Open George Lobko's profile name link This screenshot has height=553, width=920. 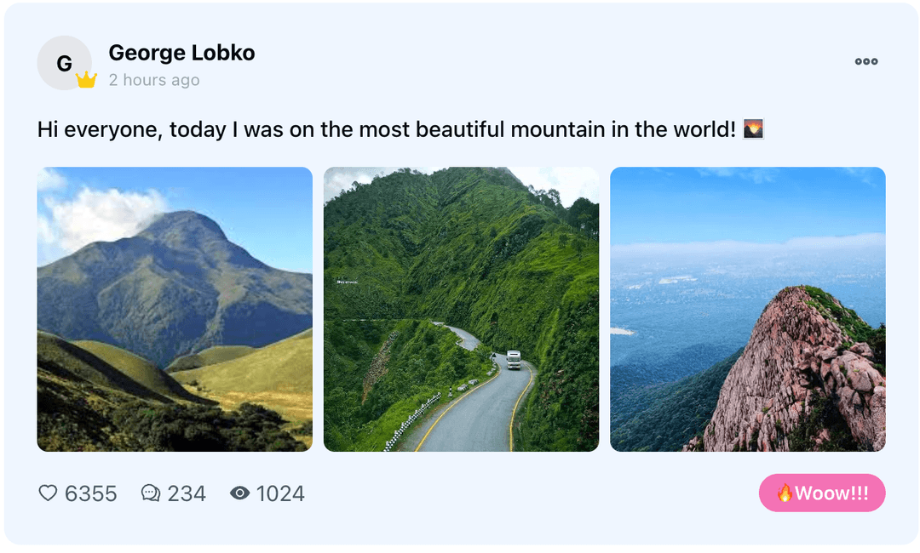(x=182, y=53)
